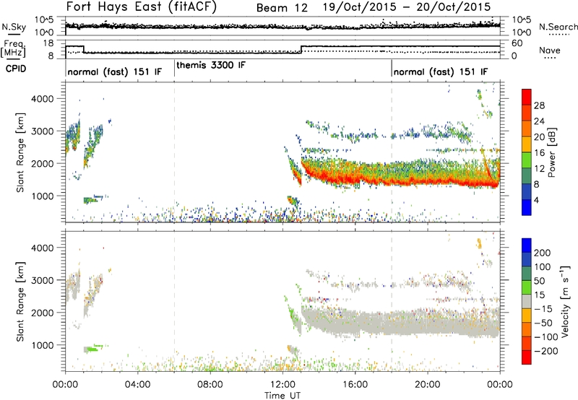Click the '12' label on the Power colorbar
Viewport: 578px width, 400px height.
pos(539,169)
